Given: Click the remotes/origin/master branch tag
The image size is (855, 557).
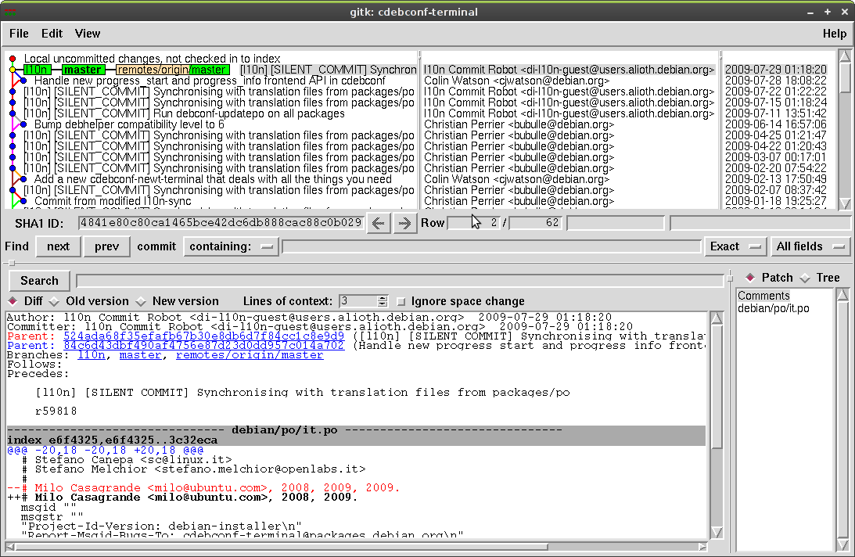Looking at the screenshot, I should point(172,70).
